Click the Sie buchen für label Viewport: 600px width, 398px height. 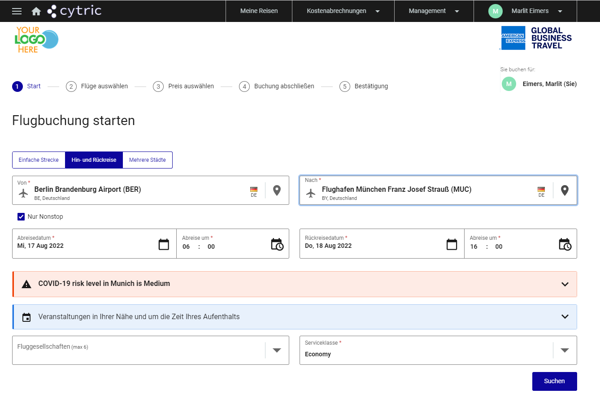click(518, 69)
